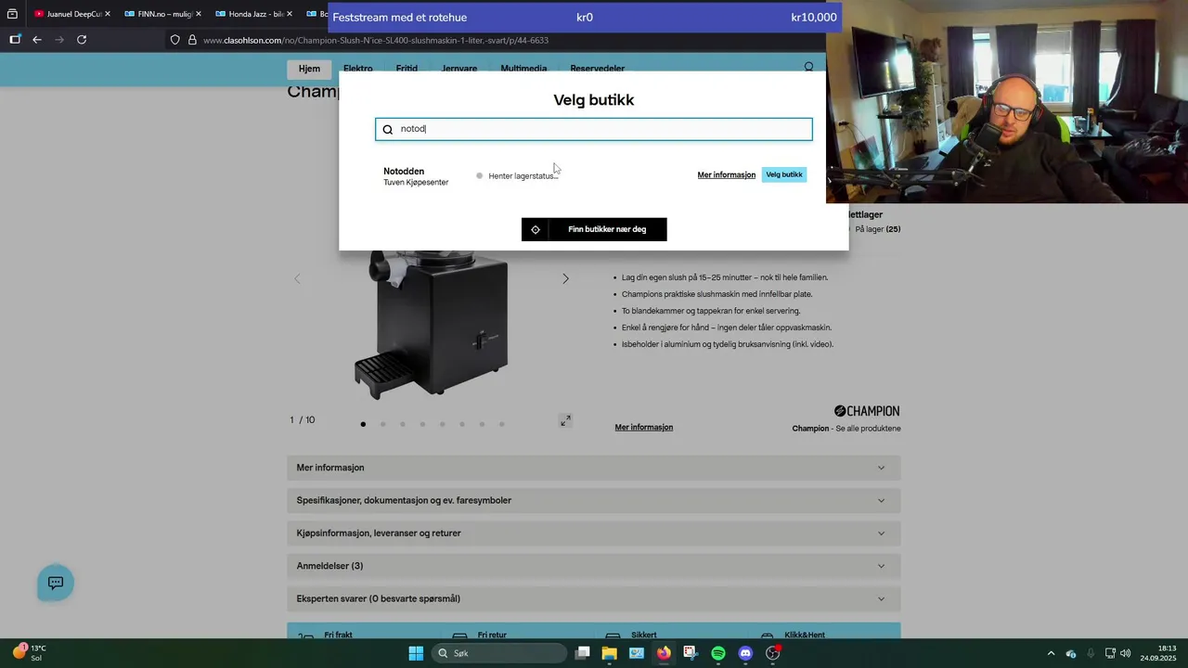Click the 'Velg butikk' button for Notodden

(x=784, y=174)
